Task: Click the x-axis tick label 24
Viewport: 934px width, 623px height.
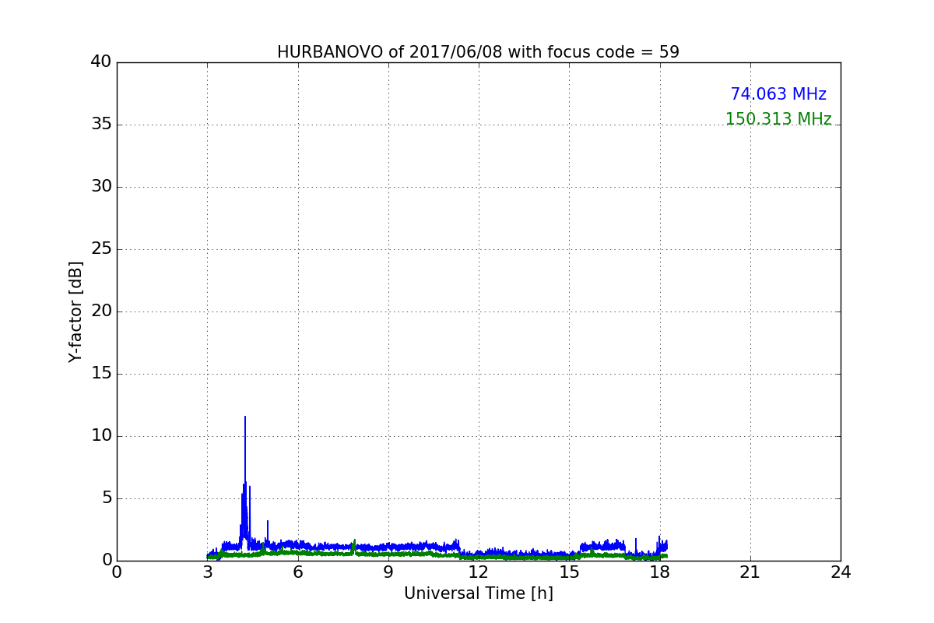Action: click(841, 572)
